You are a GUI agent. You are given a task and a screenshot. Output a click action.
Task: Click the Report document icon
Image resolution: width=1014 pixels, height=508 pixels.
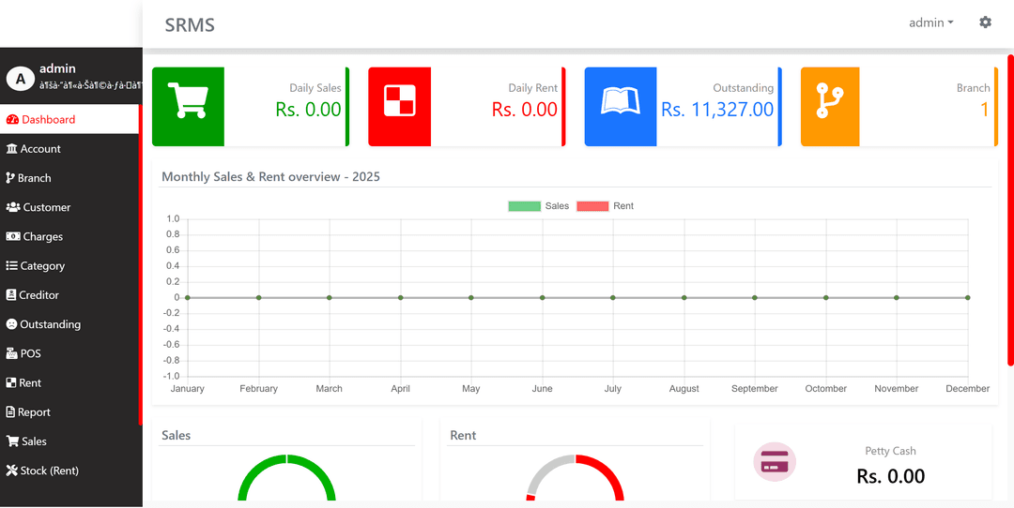click(x=10, y=411)
